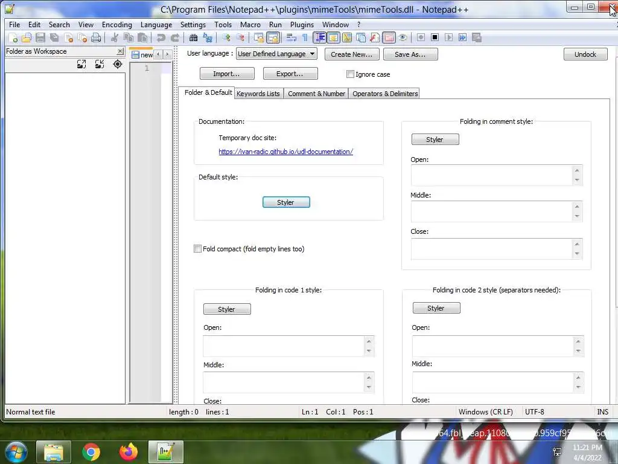Collapse all folders in Folder as Workspace

(x=100, y=64)
